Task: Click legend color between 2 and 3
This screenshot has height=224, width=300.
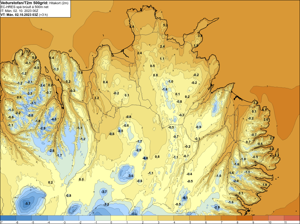Action: tap(150, 218)
